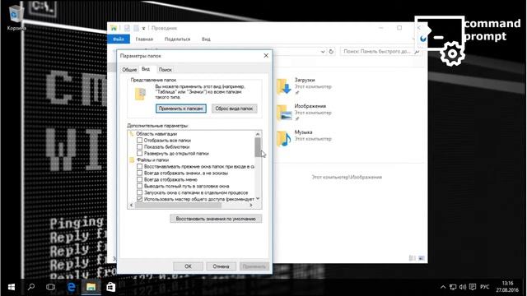Screen dimensions: 527x296
Task: Open the Action Center notifications icon
Action: (x=473, y=287)
